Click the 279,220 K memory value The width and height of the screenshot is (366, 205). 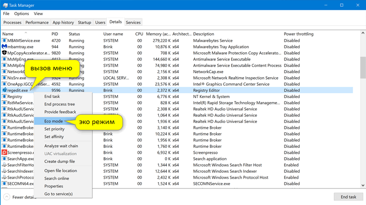point(162,41)
